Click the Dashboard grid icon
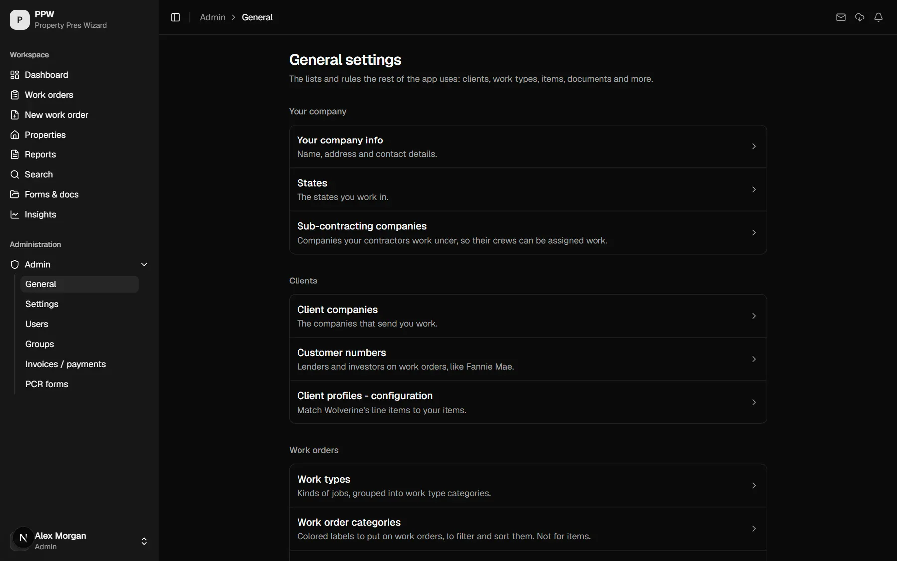The image size is (897, 561). [15, 75]
